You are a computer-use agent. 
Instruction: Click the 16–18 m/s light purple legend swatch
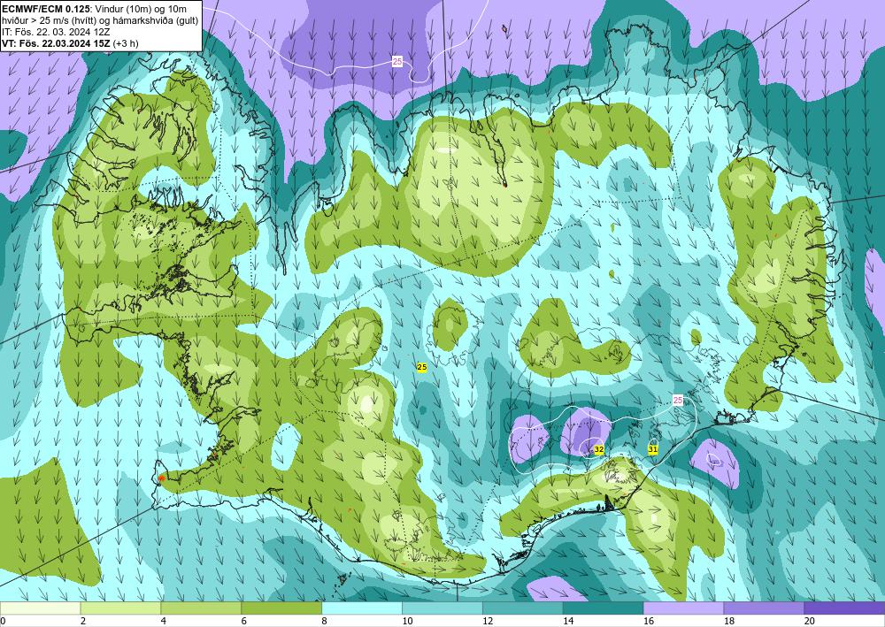point(683,608)
